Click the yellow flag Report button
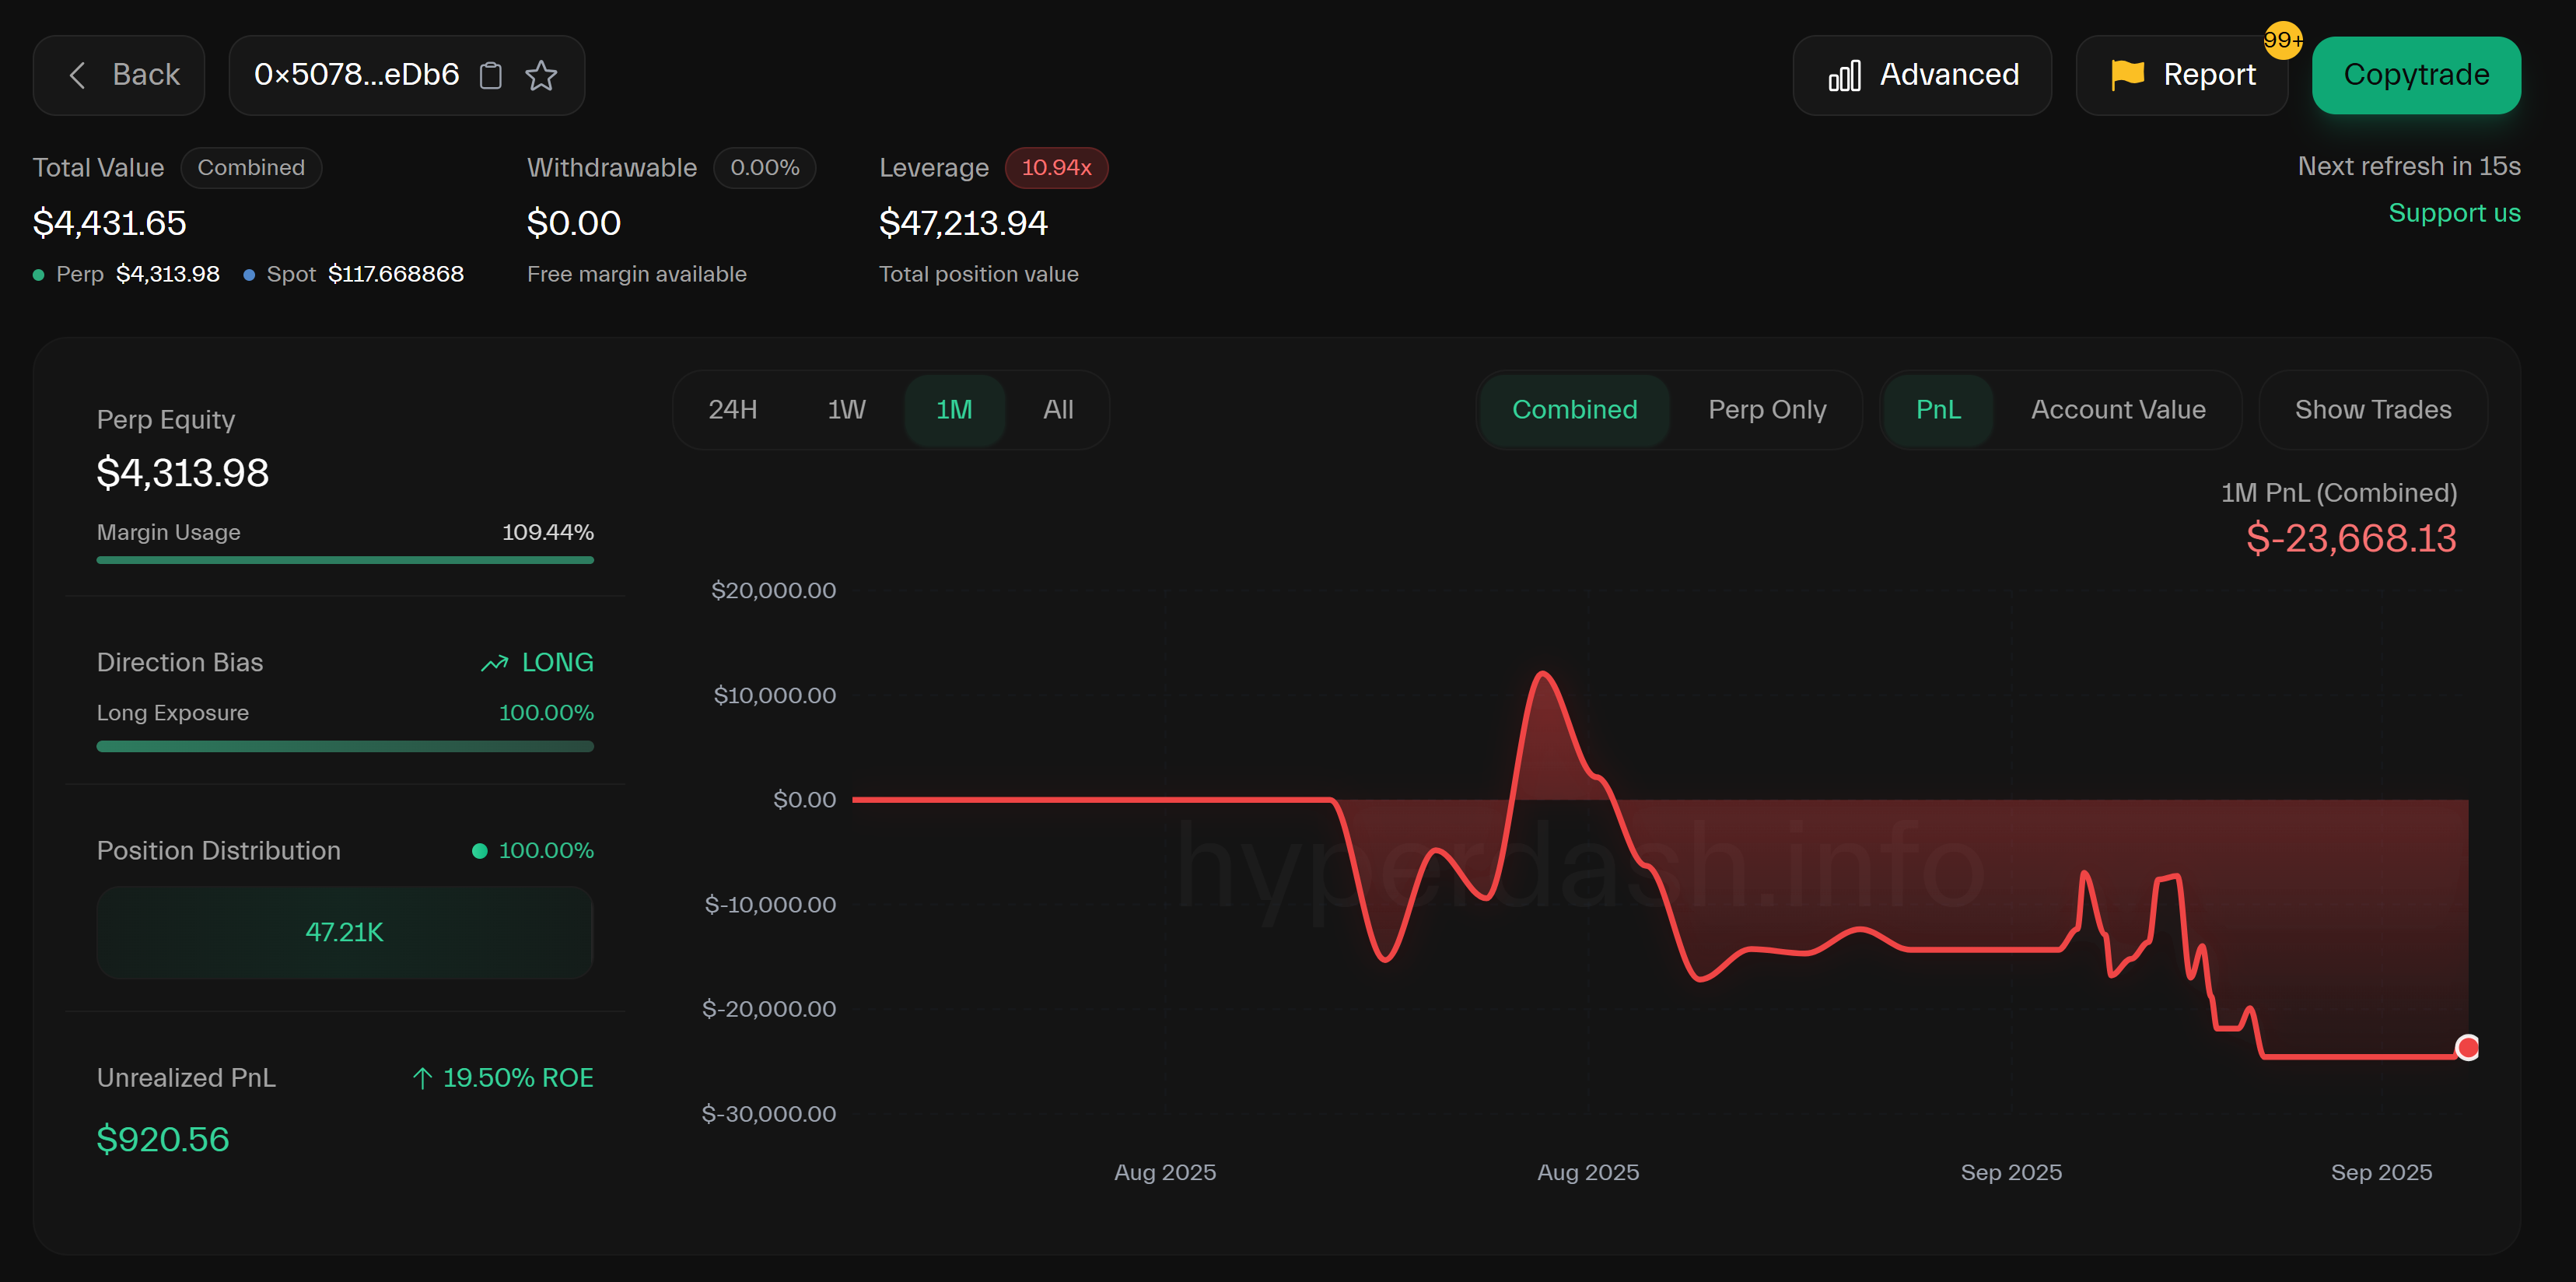 pos(2181,75)
